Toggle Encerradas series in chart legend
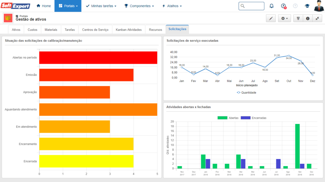The width and height of the screenshot is (325, 182). (x=253, y=118)
